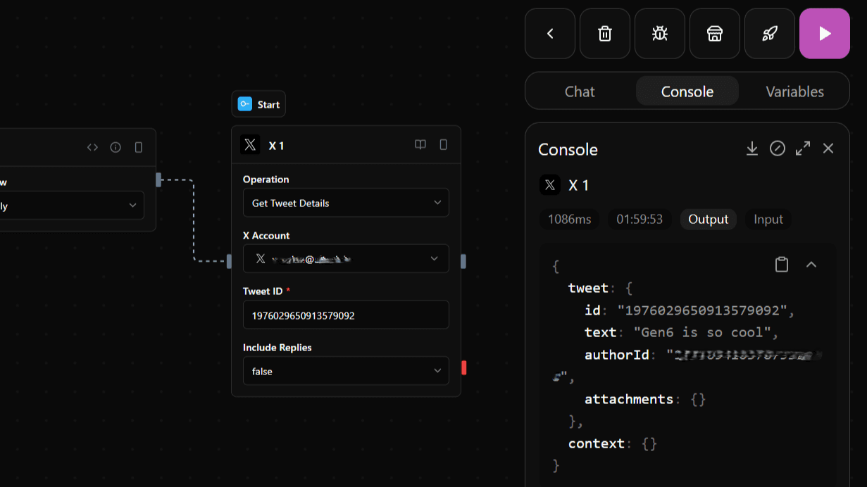Image resolution: width=867 pixels, height=487 pixels.
Task: Show the Input view in the console
Action: [768, 220]
